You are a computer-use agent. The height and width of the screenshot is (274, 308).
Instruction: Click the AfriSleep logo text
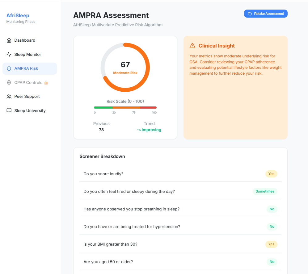(18, 15)
